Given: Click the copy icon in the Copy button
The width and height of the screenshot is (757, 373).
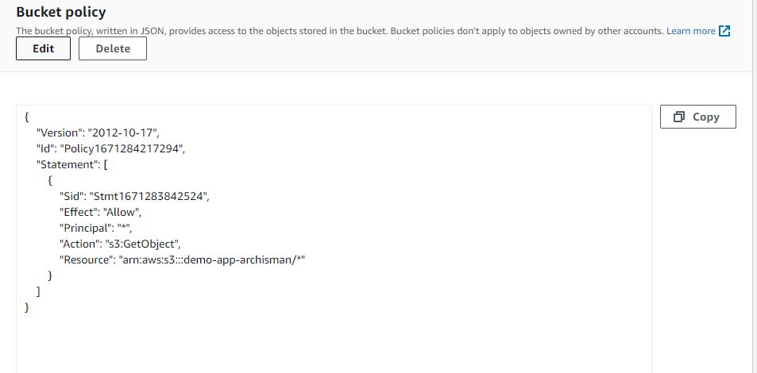Looking at the screenshot, I should (x=679, y=117).
